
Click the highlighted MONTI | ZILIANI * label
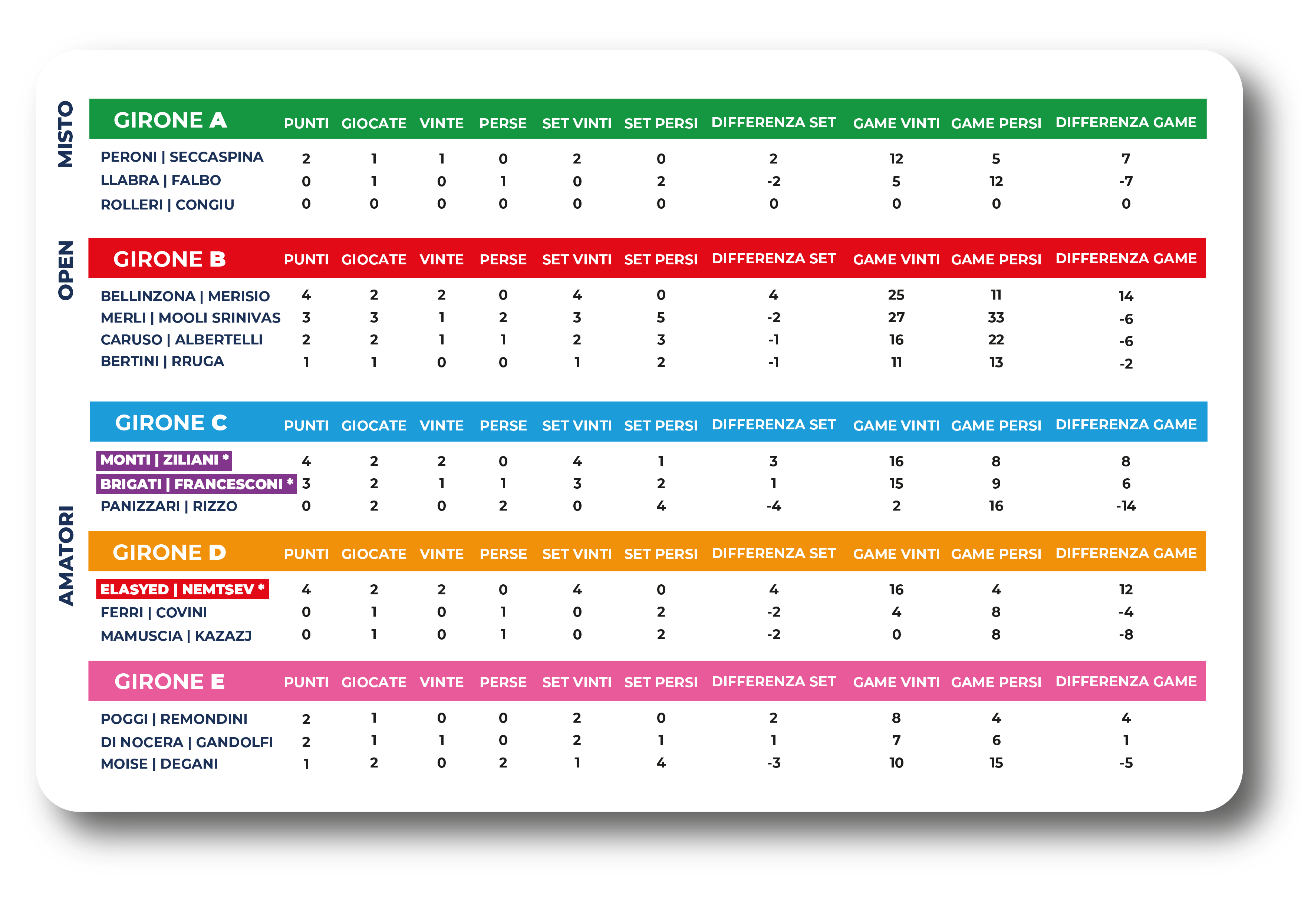tap(164, 460)
